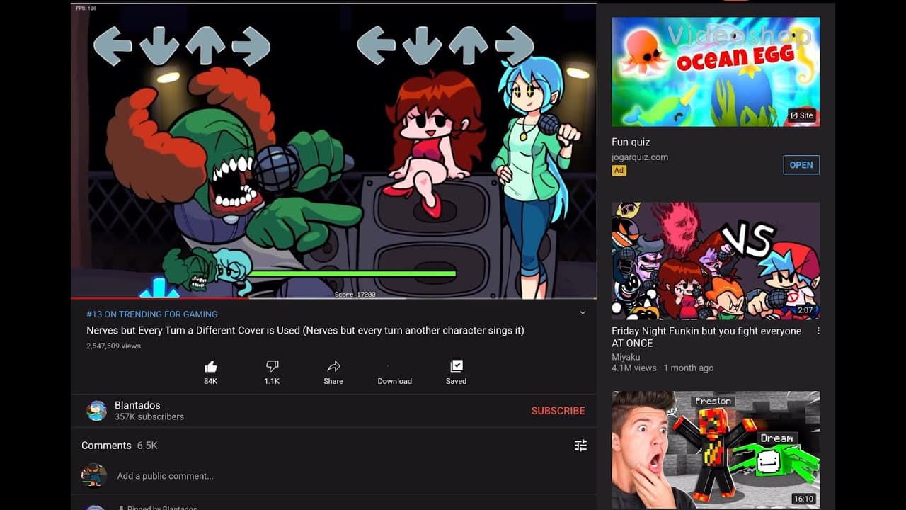This screenshot has height=510, width=906.
Task: Click the Nerves video title text
Action: coord(305,331)
